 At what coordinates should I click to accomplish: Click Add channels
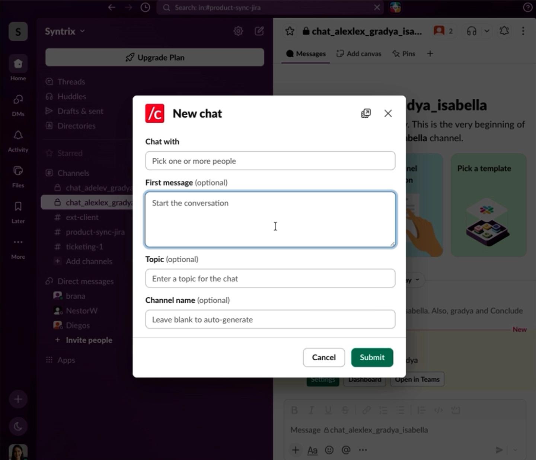[89, 261]
